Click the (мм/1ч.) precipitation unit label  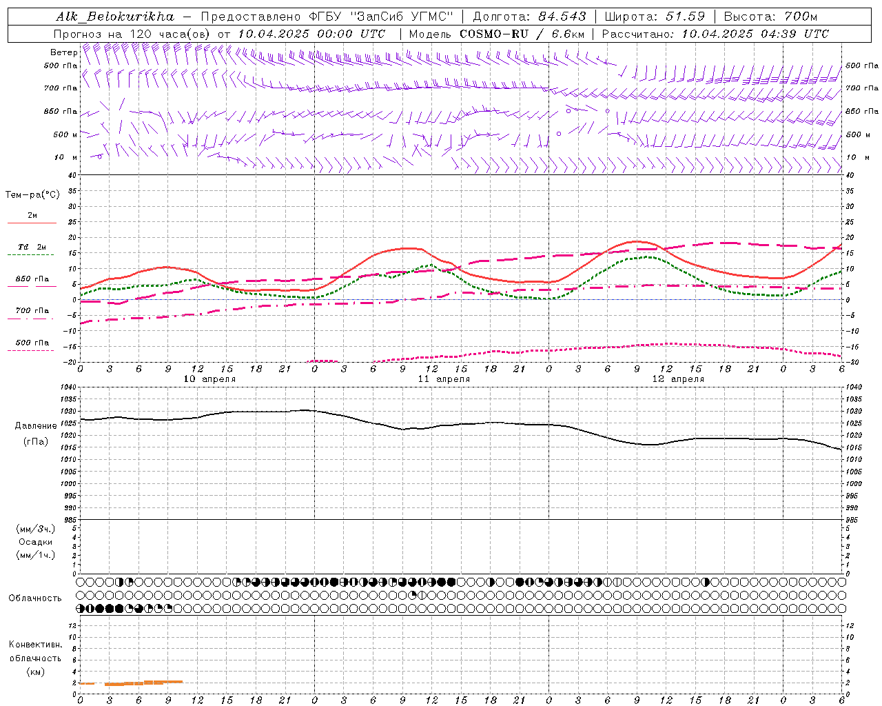(x=36, y=555)
